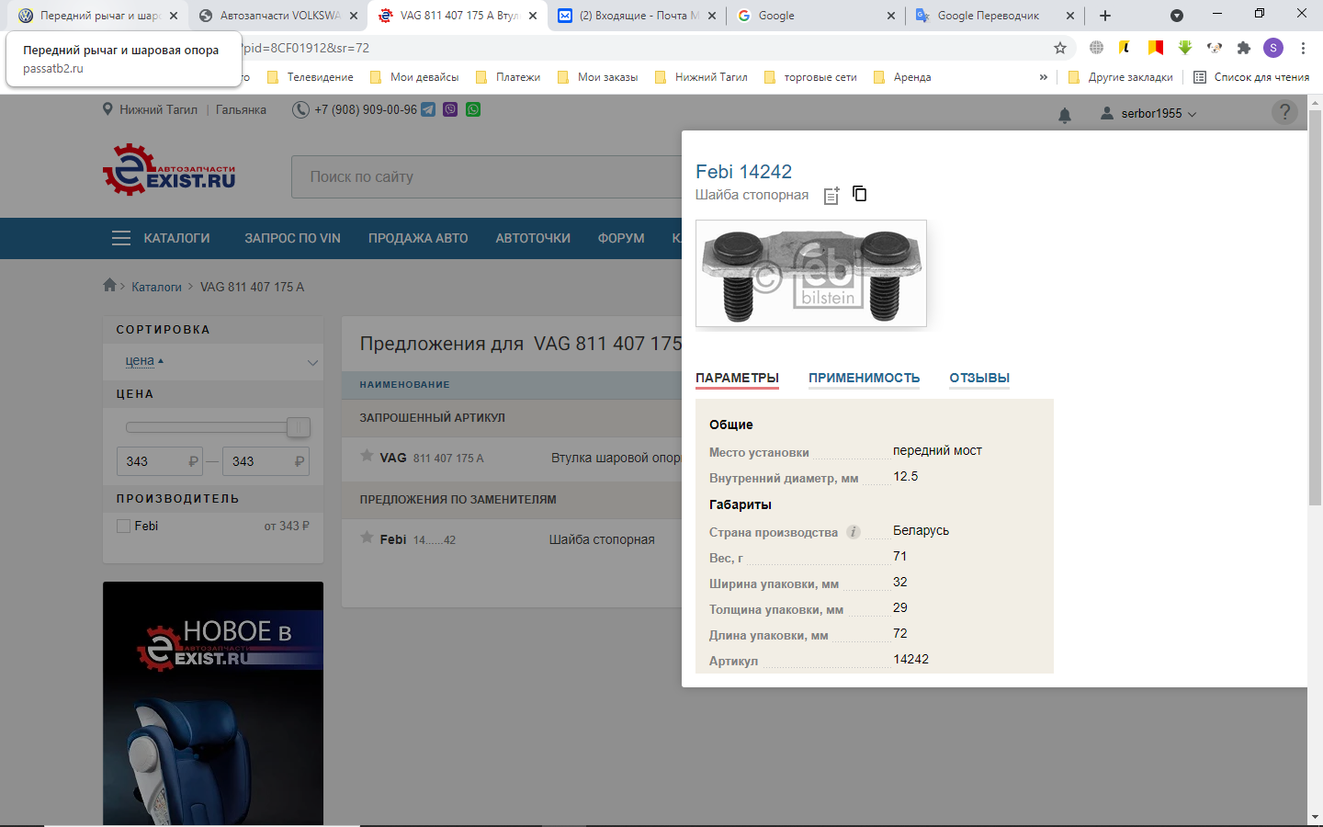Image resolution: width=1323 pixels, height=827 pixels.
Task: Open WhatsApp contact icon in header
Action: [473, 109]
